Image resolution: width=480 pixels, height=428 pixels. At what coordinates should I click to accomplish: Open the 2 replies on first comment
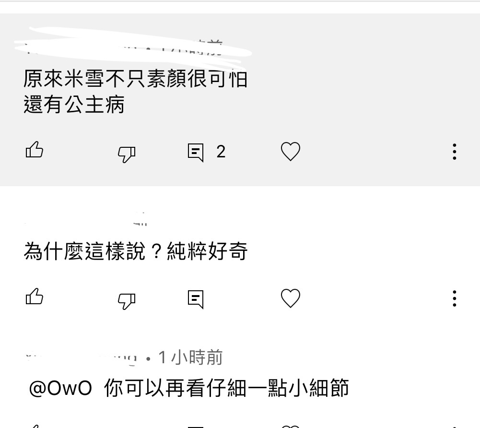196,152
